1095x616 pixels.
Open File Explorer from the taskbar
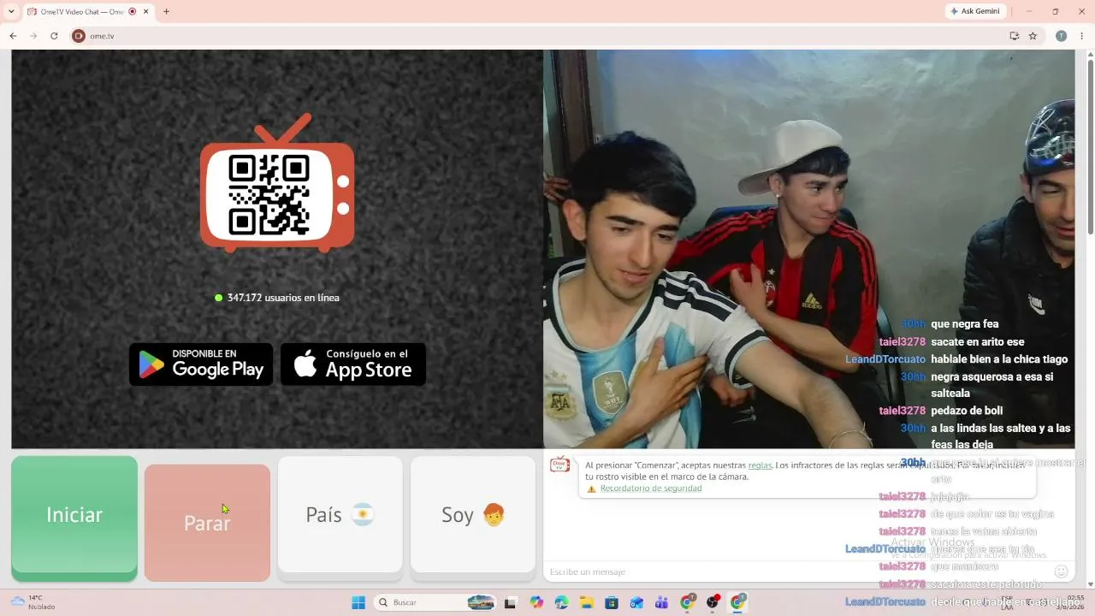click(587, 602)
